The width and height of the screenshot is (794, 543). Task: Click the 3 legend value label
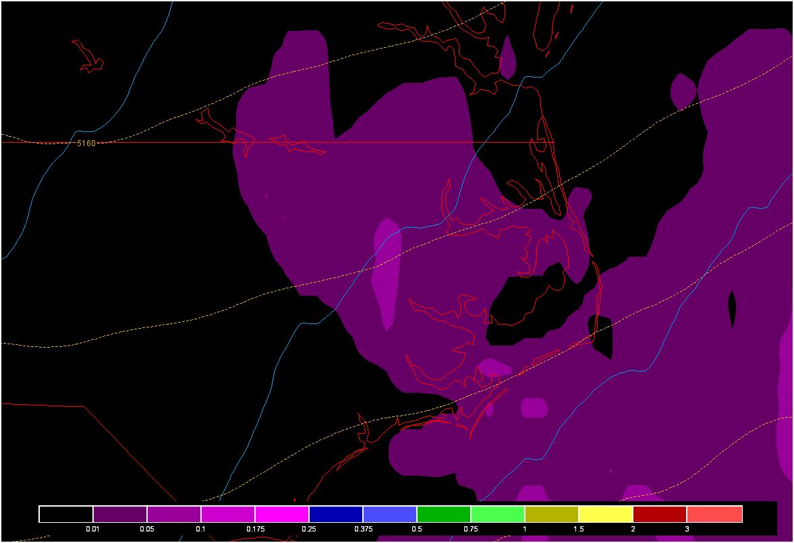tap(687, 530)
